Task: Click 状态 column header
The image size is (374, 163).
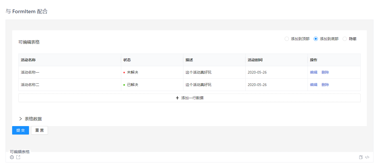Action: coord(152,60)
